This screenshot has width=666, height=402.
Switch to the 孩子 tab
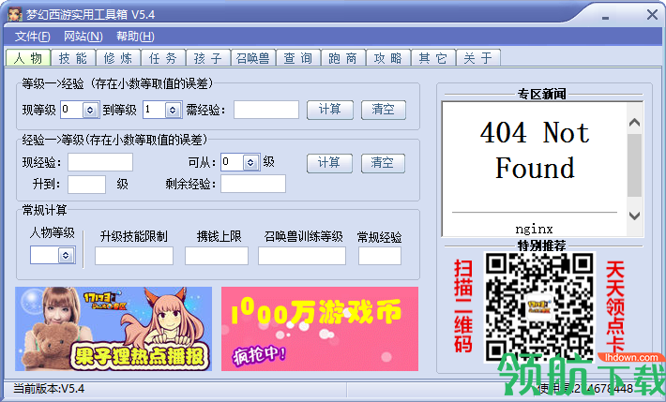click(208, 58)
